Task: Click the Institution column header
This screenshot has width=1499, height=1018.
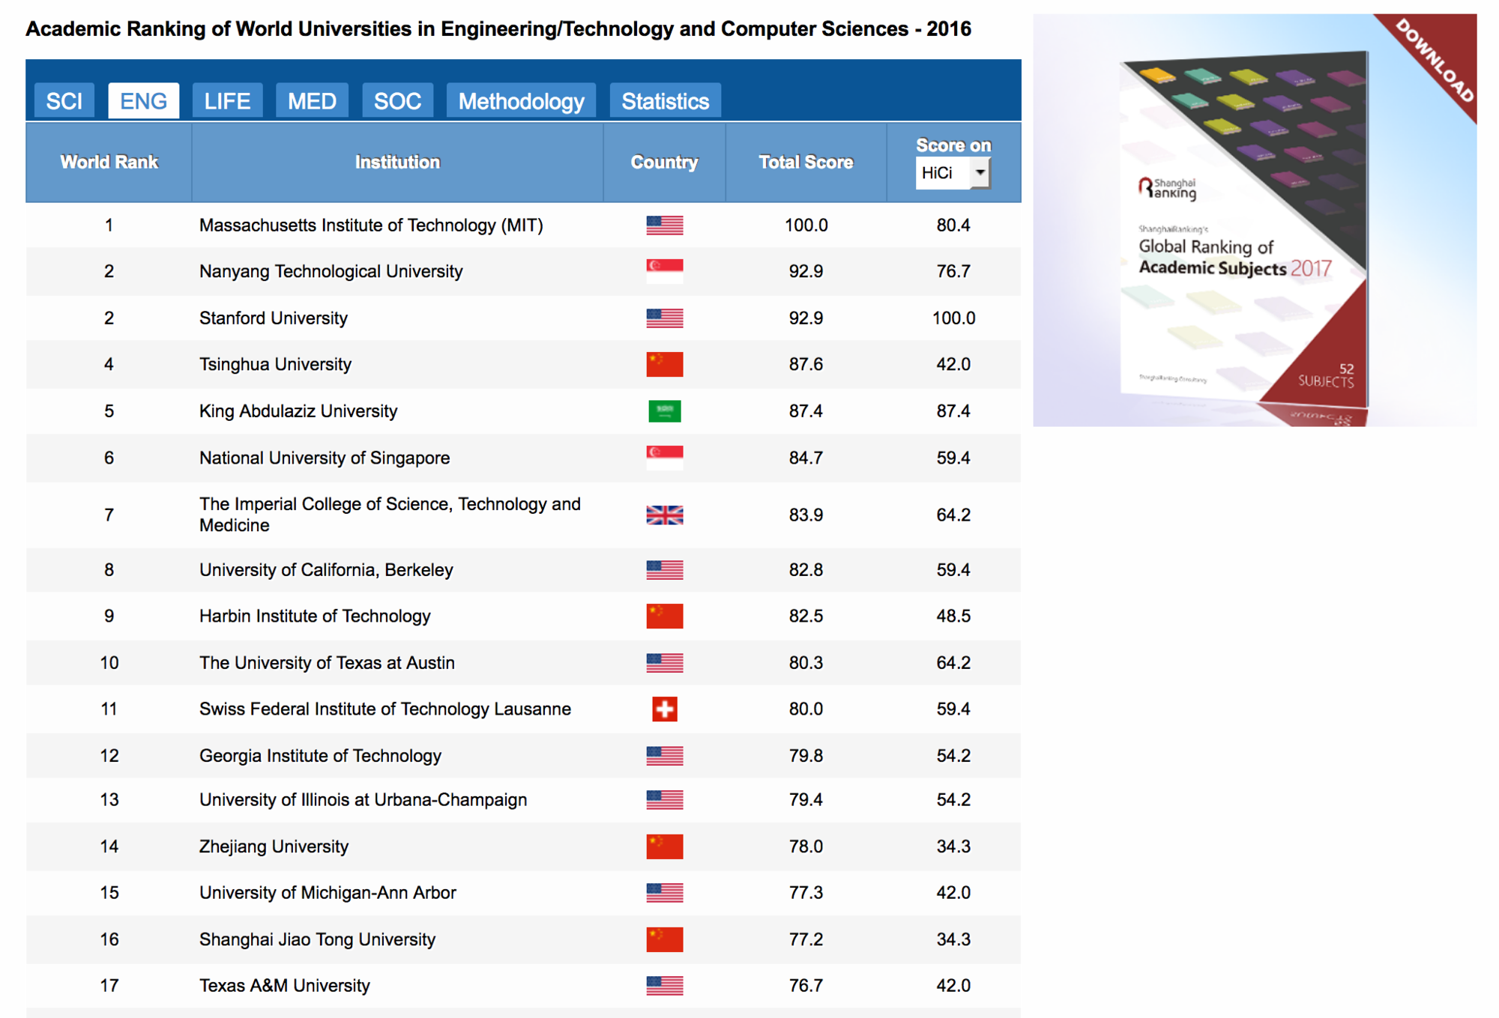Action: point(397,163)
